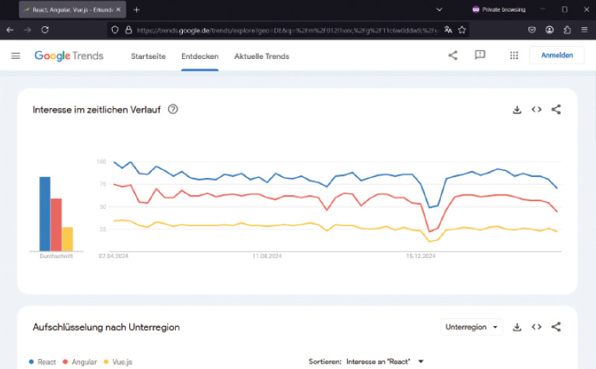Click the 07.04.2024 axis date label
Screen dimensions: 596x369
(114, 256)
